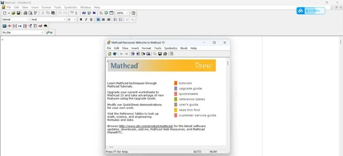The width and height of the screenshot is (343, 156).
Task: Open the Evaluation x= palette
Action: (20, 26)
